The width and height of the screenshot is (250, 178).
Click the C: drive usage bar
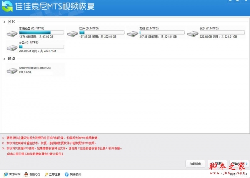coord(41,33)
